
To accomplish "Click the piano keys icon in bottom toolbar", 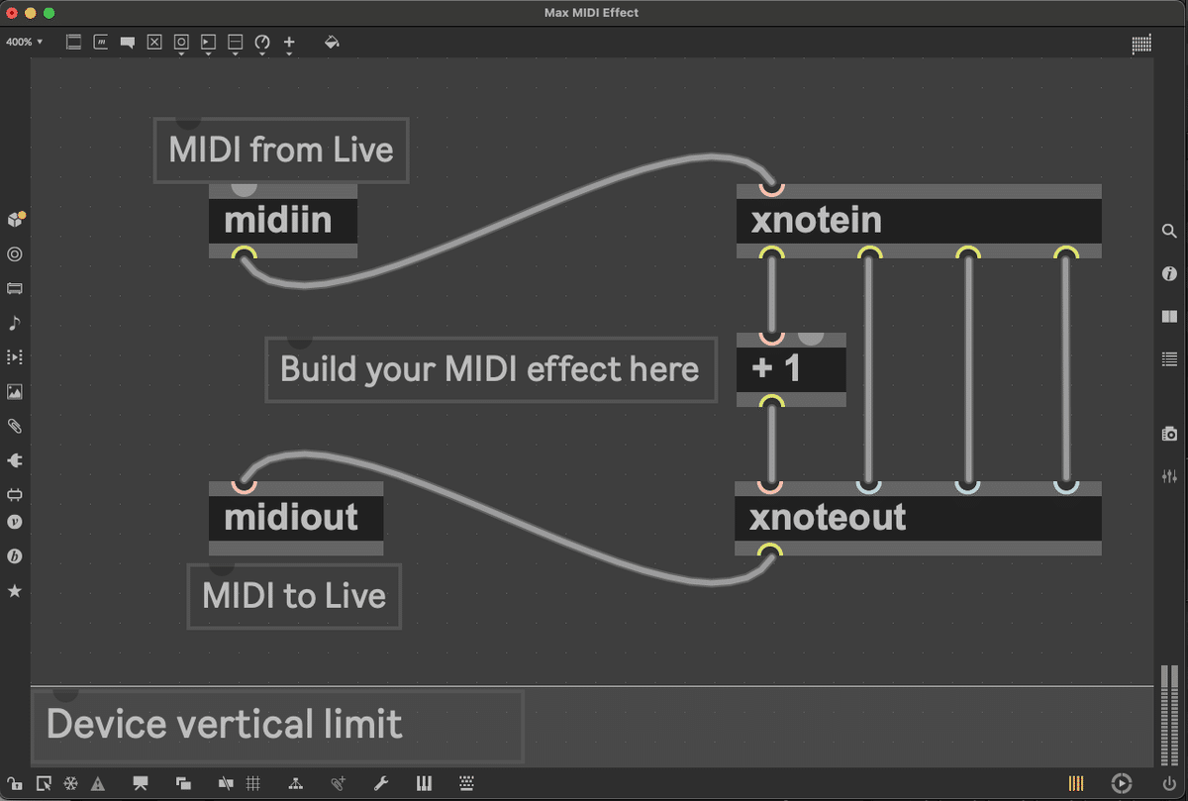I will coord(425,783).
